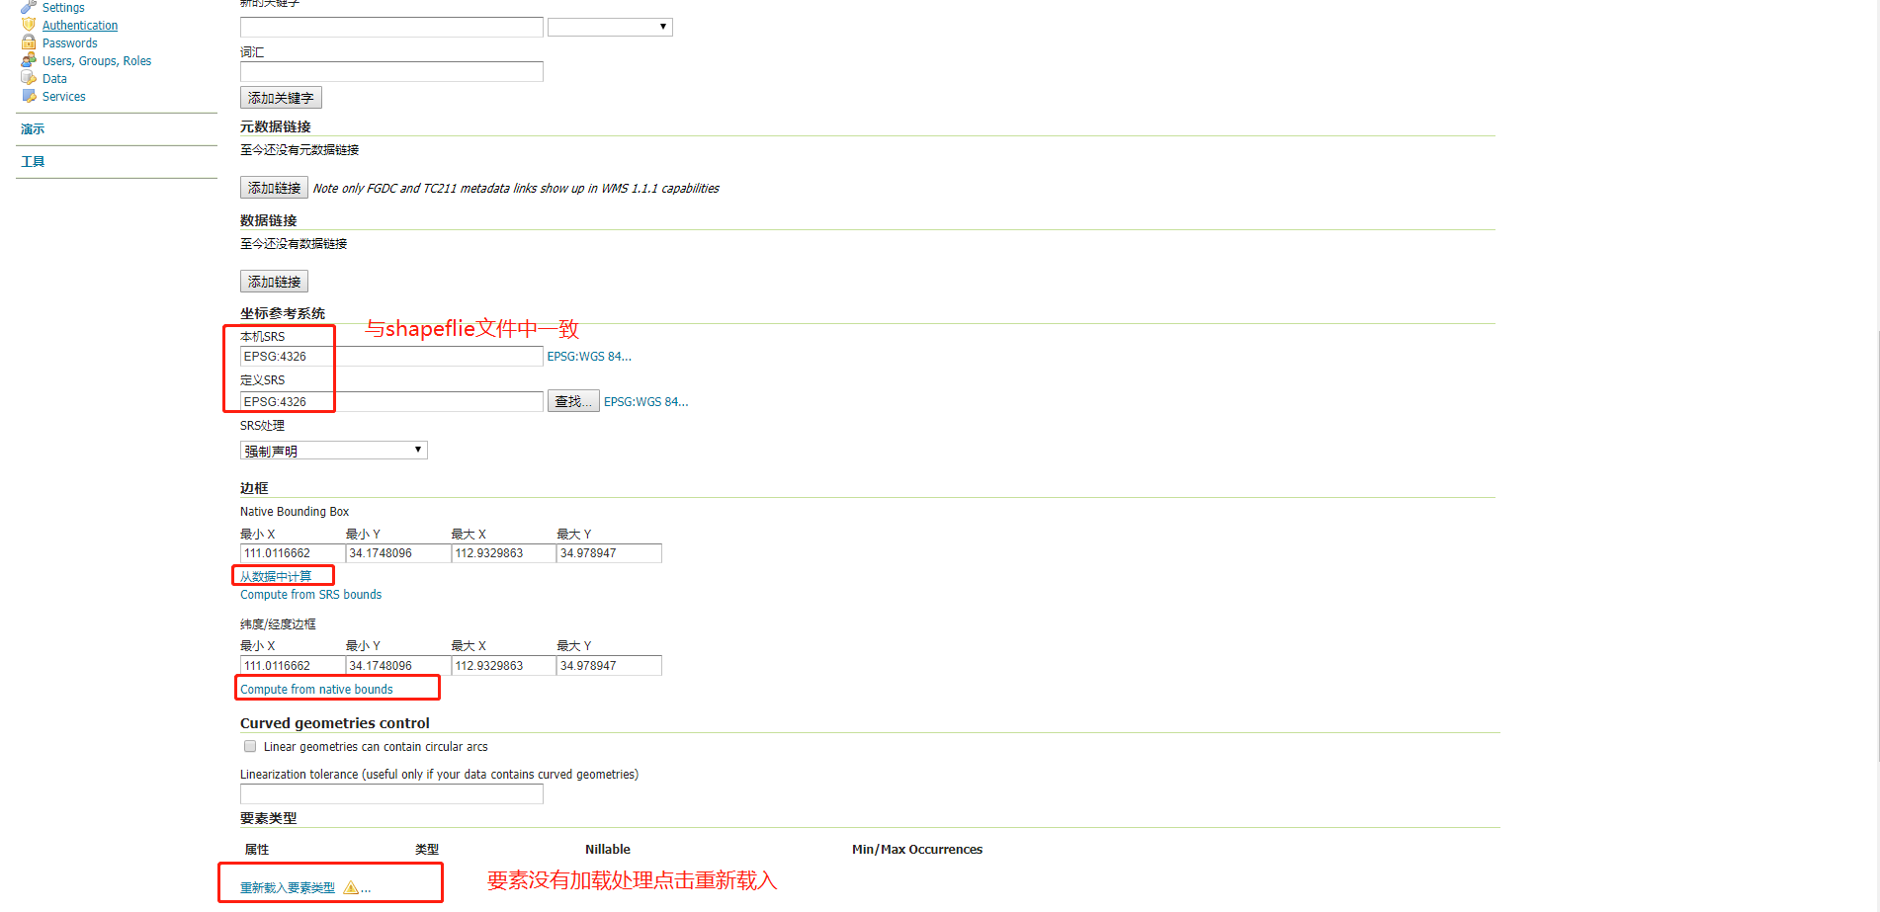This screenshot has width=1880, height=912.
Task: Click the 添加关键字 button
Action: point(281,97)
